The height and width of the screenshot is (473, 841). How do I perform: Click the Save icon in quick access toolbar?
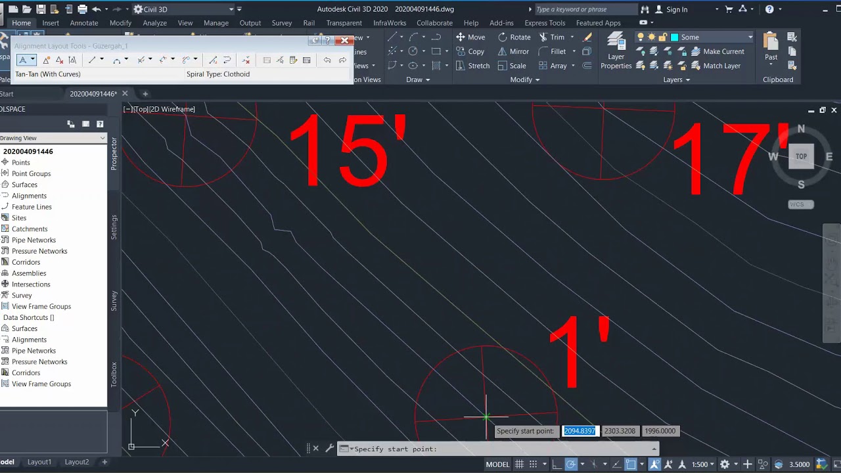pos(41,9)
